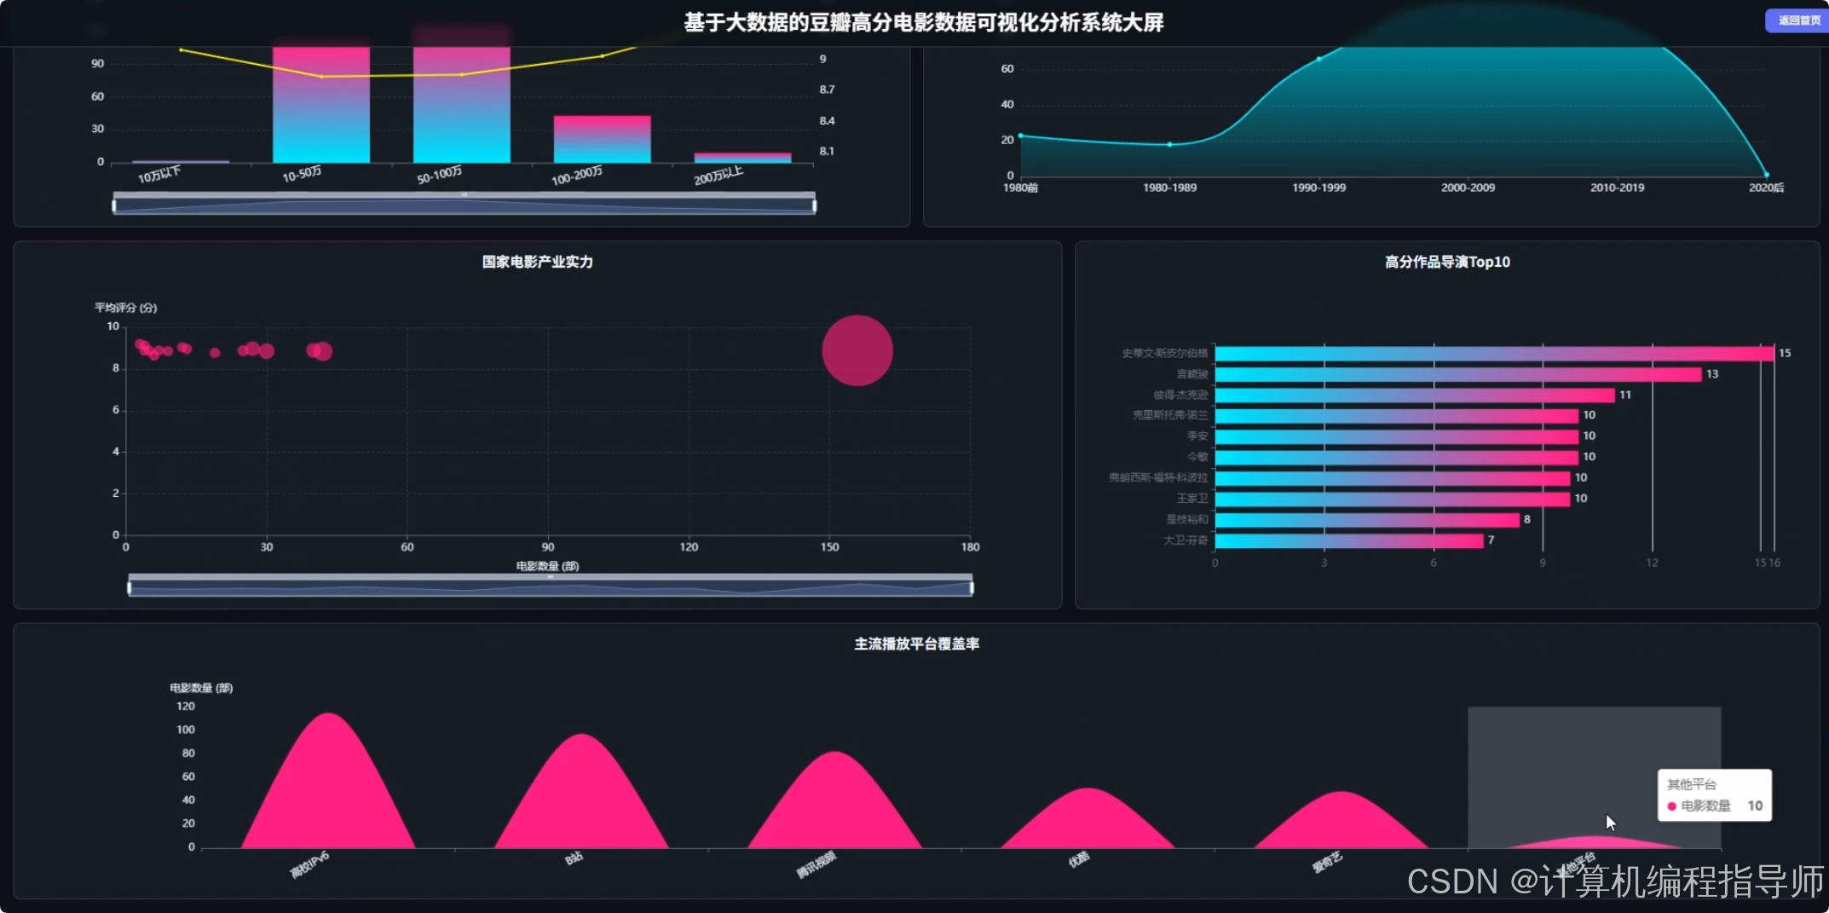Click the 2010-2019 axis label
This screenshot has width=1829, height=913.
coord(1617,188)
